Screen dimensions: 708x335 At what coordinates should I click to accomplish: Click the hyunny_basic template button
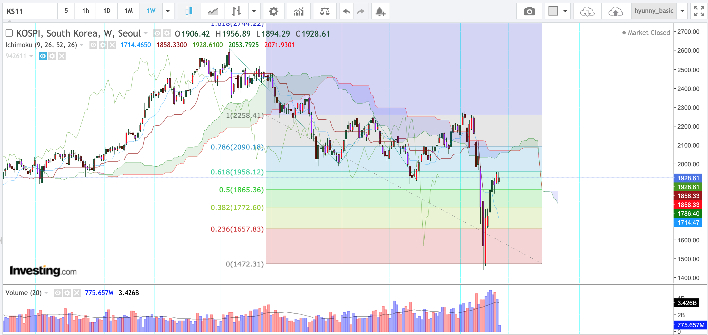[x=654, y=11]
